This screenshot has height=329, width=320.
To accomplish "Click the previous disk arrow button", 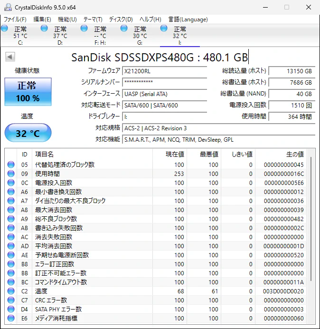I will 10,57.
